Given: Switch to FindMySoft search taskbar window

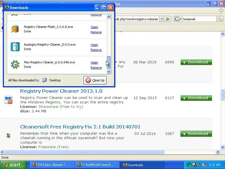Looking at the screenshot, I should click(x=97, y=165).
